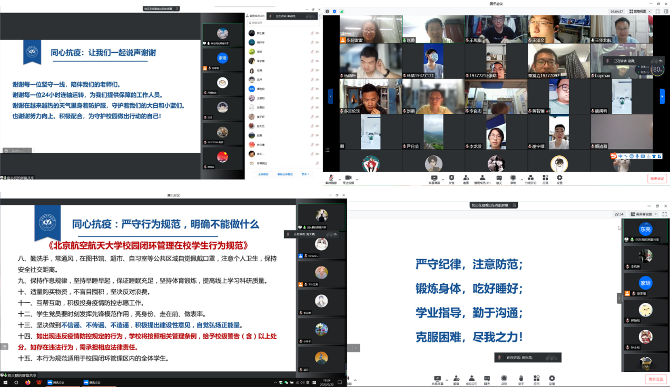Screen dimensions: 670x387
Task: Click the Leave Meeting (离开会议) button
Action: (655, 379)
